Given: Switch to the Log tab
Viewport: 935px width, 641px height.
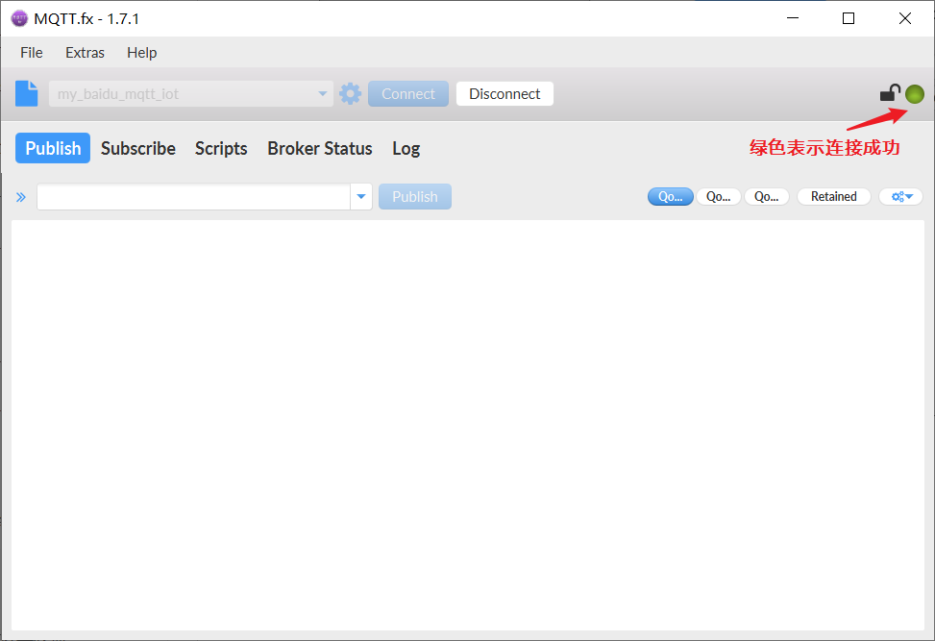Looking at the screenshot, I should [406, 148].
